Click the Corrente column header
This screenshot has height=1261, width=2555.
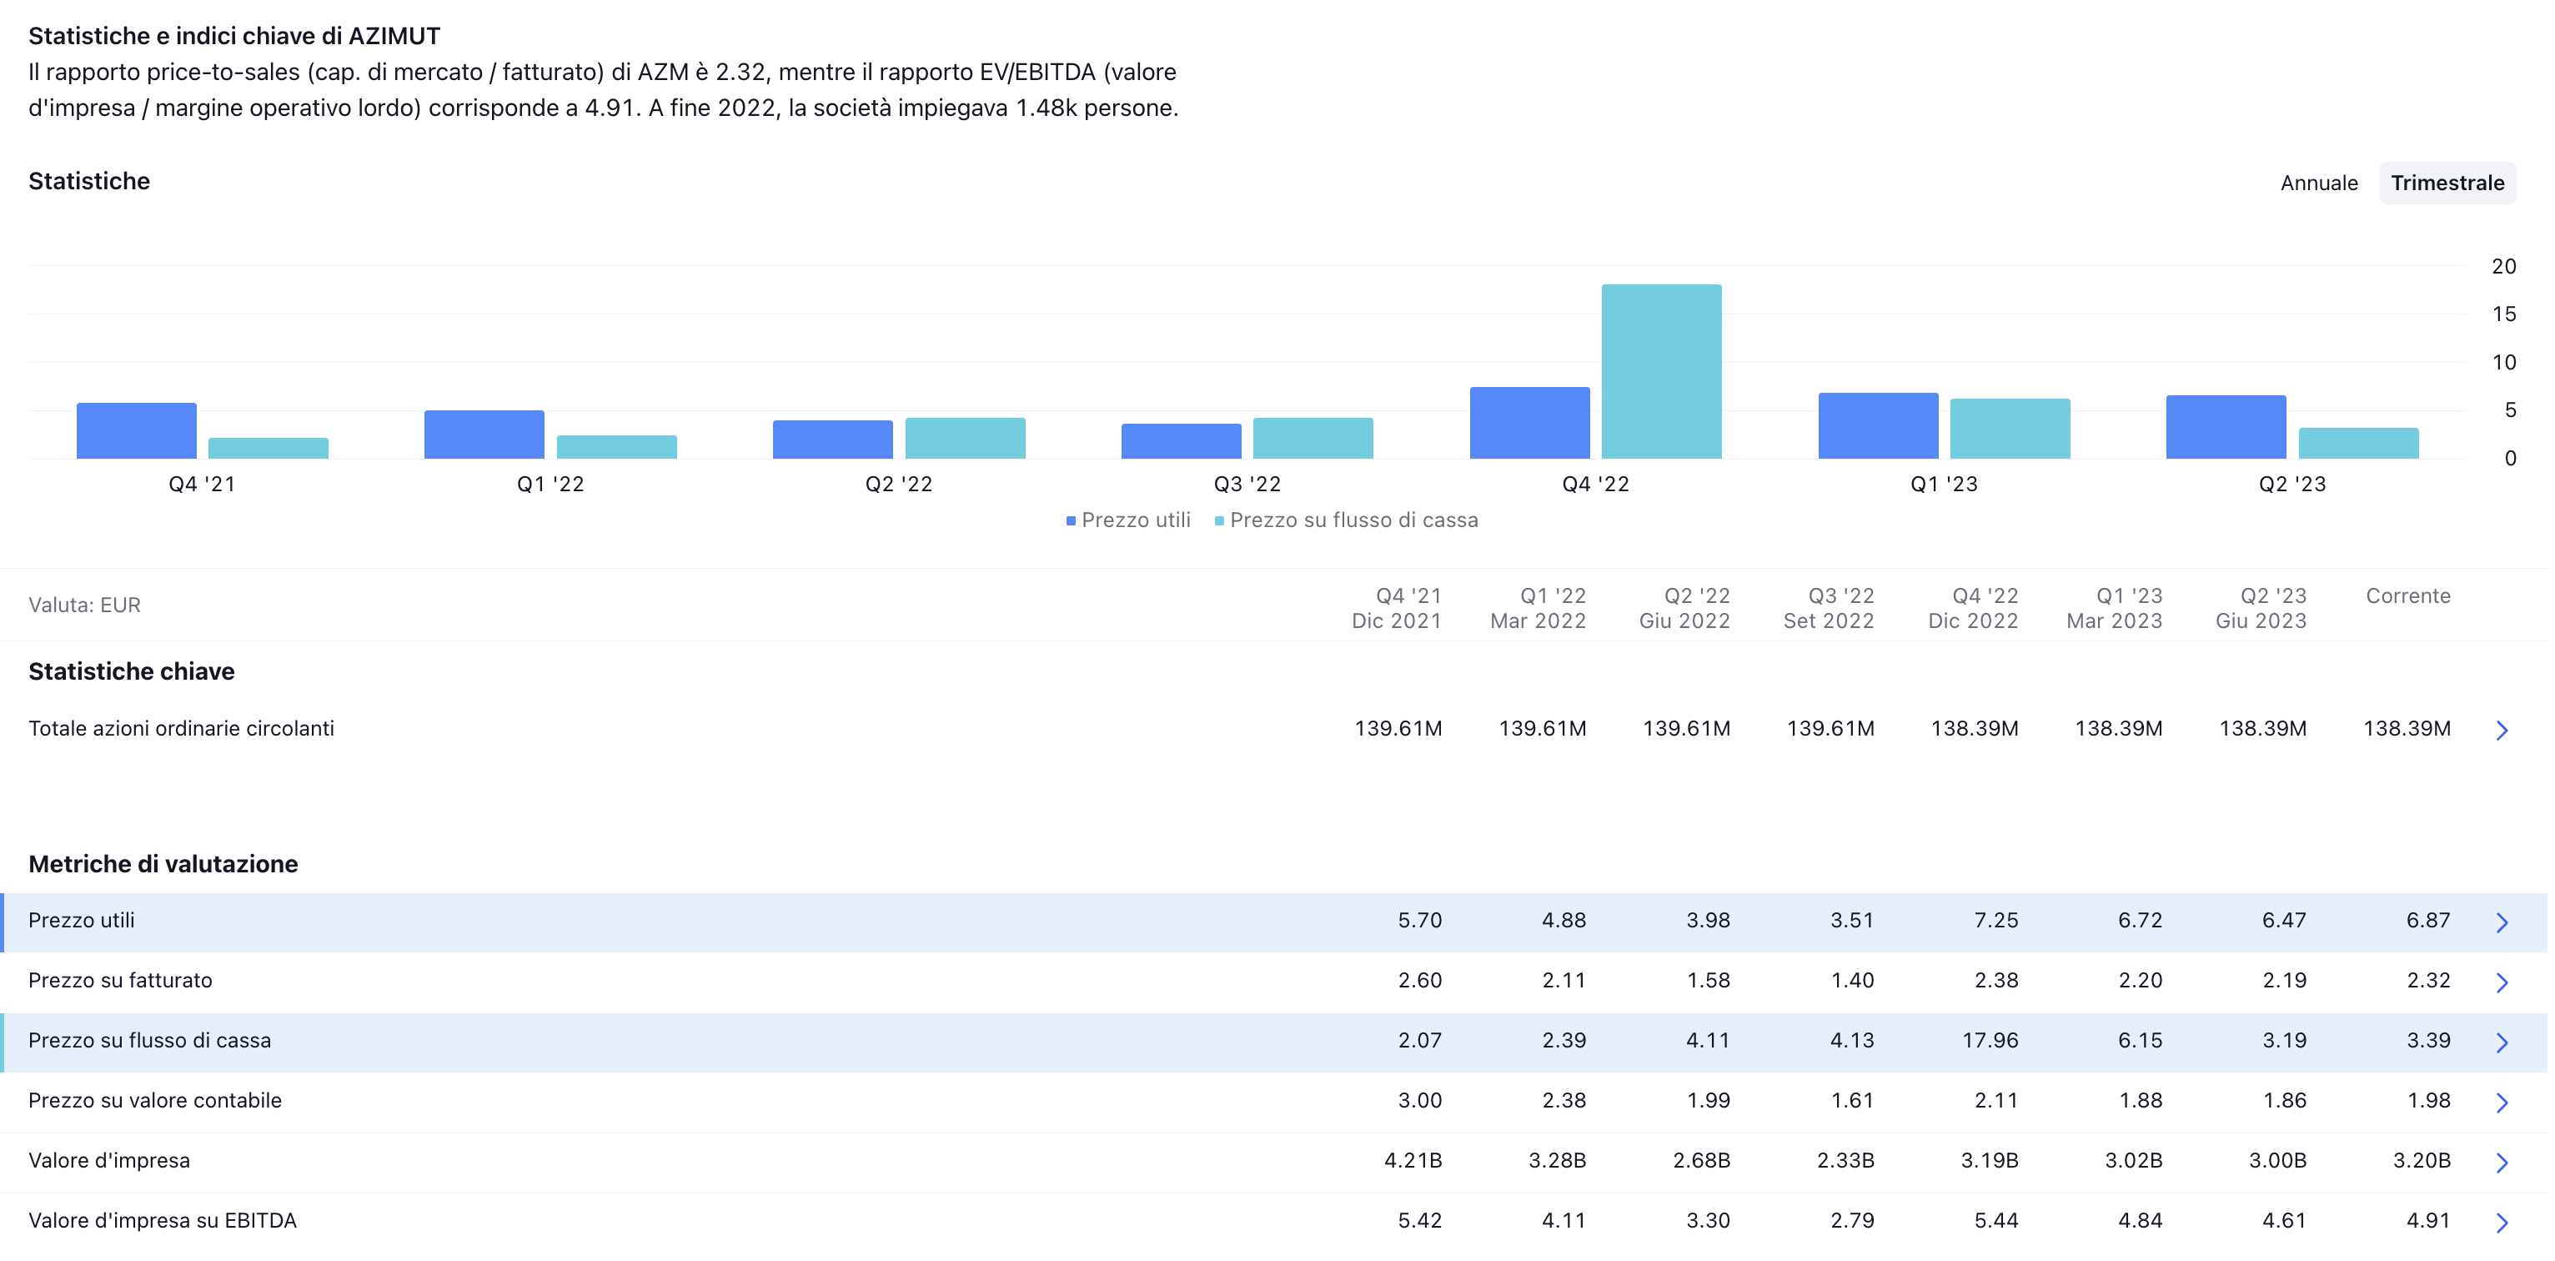[x=2409, y=595]
